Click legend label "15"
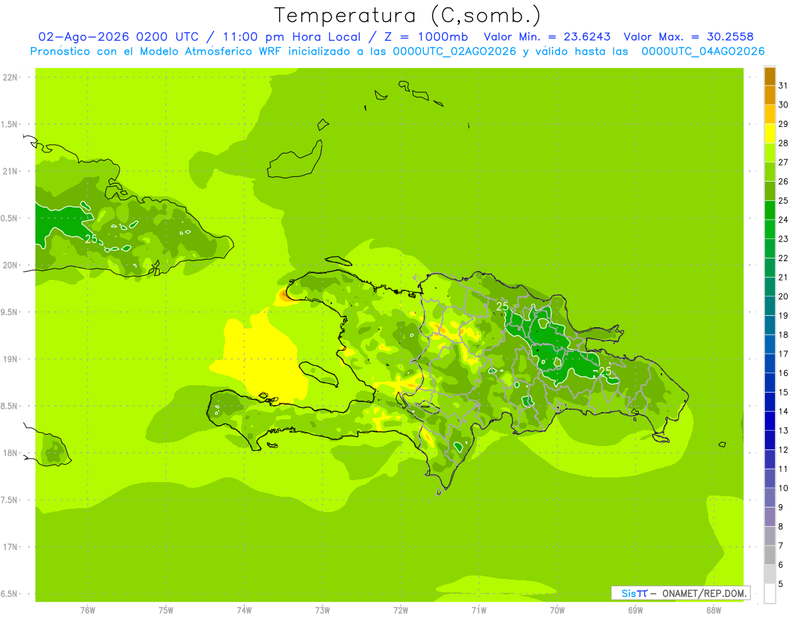 click(783, 392)
